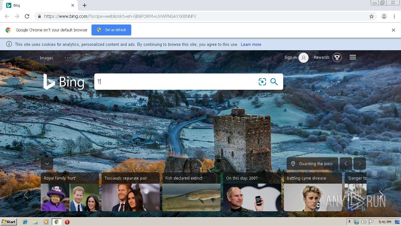Open the Windows Start menu
401x226 pixels.
pyautogui.click(x=8, y=222)
